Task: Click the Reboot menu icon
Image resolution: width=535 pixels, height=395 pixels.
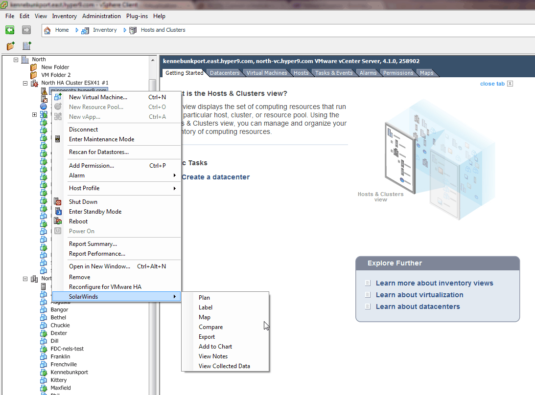Action: [x=58, y=221]
